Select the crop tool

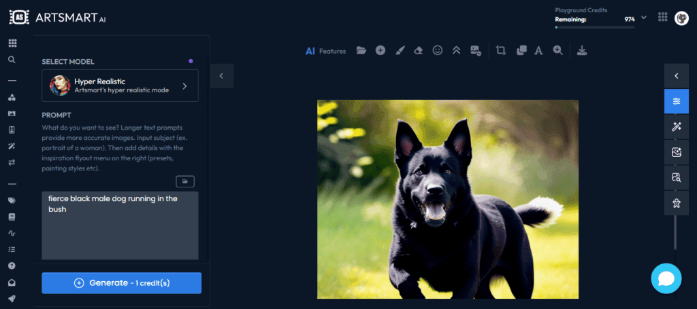[x=501, y=50]
